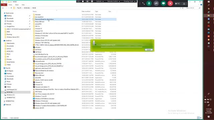Screen dimensions: 214x120
Task: Open the Action Center notification icon
Action: (x=209, y=117)
